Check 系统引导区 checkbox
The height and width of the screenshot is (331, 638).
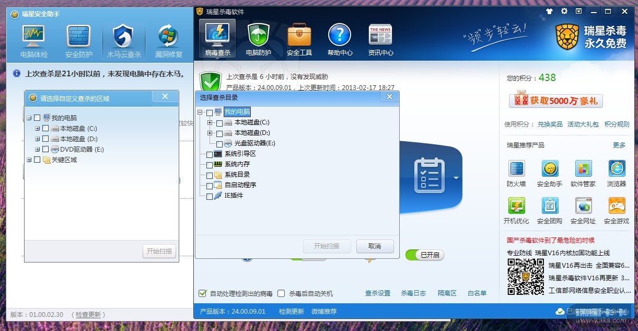[210, 154]
